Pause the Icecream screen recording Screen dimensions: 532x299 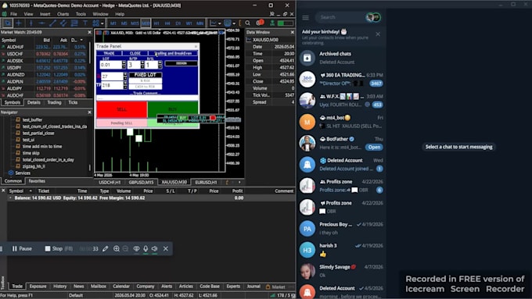pos(22,248)
